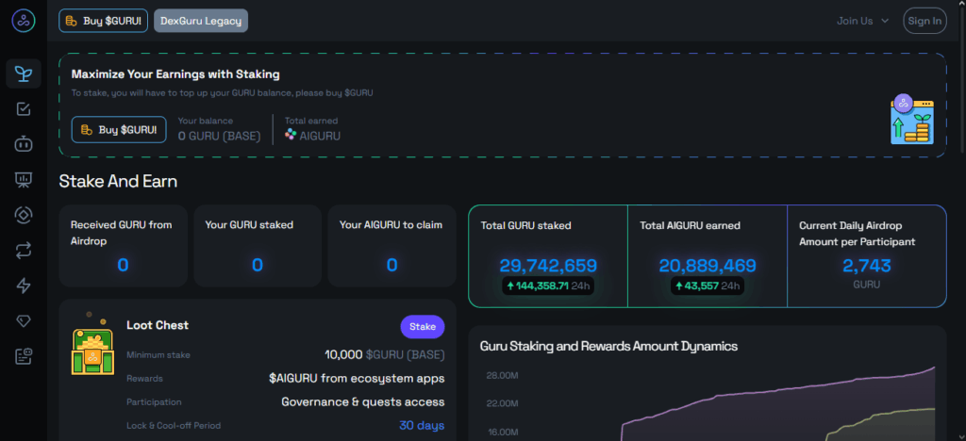The height and width of the screenshot is (441, 966).
Task: Switch to DexGuru Legacy
Action: coord(201,21)
